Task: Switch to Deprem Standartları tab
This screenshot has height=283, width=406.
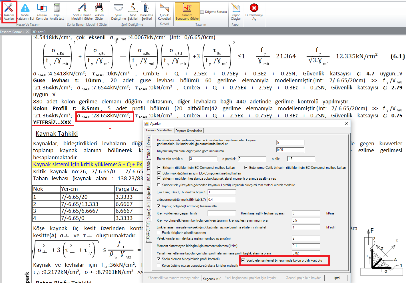Action: [189, 131]
